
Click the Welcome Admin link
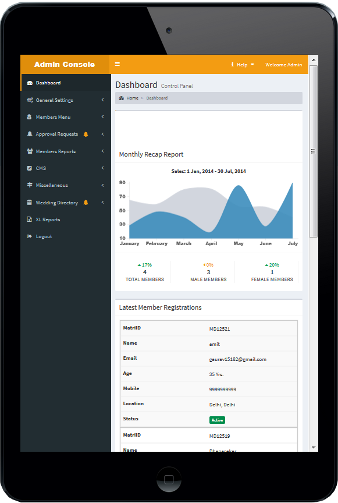[283, 65]
